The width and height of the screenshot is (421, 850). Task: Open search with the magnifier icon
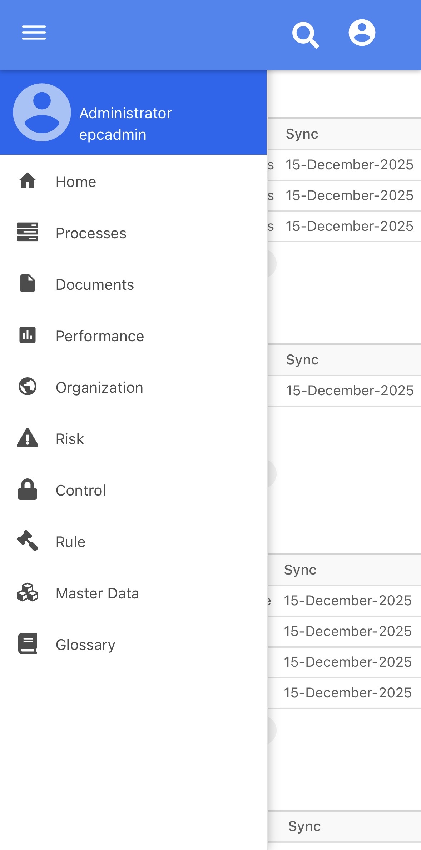coord(305,35)
